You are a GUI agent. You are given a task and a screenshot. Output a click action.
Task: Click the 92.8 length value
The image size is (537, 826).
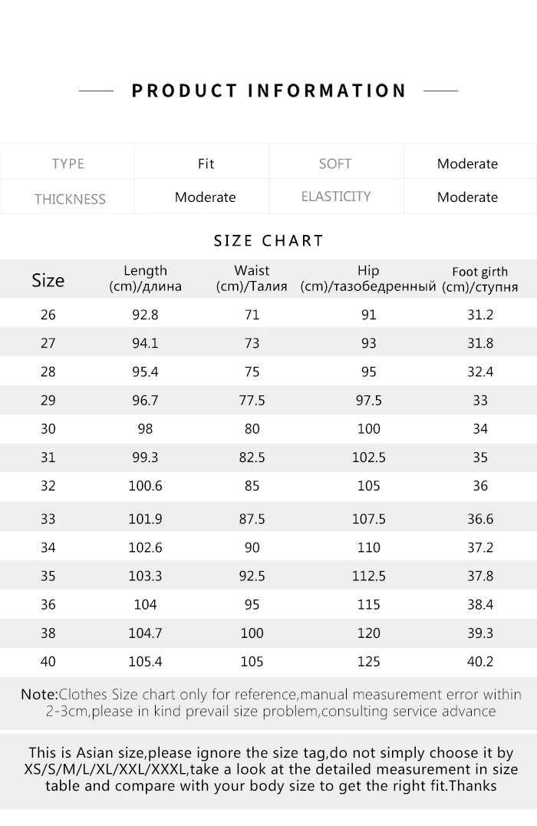point(145,315)
